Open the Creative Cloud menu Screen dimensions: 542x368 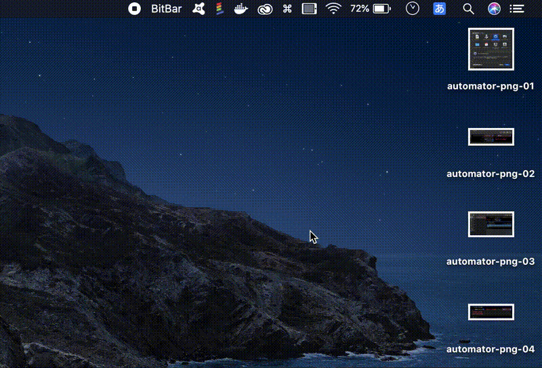click(264, 9)
